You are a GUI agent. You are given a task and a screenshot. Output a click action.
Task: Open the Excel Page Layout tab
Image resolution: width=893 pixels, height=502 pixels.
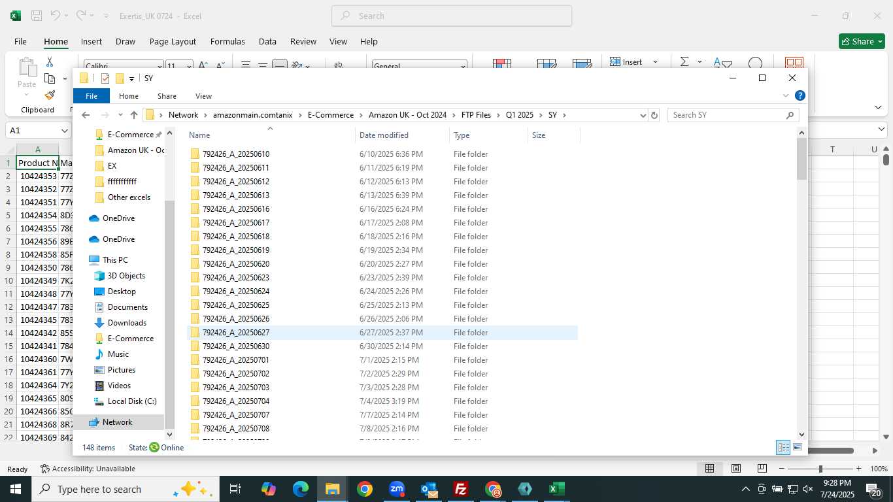173,41
